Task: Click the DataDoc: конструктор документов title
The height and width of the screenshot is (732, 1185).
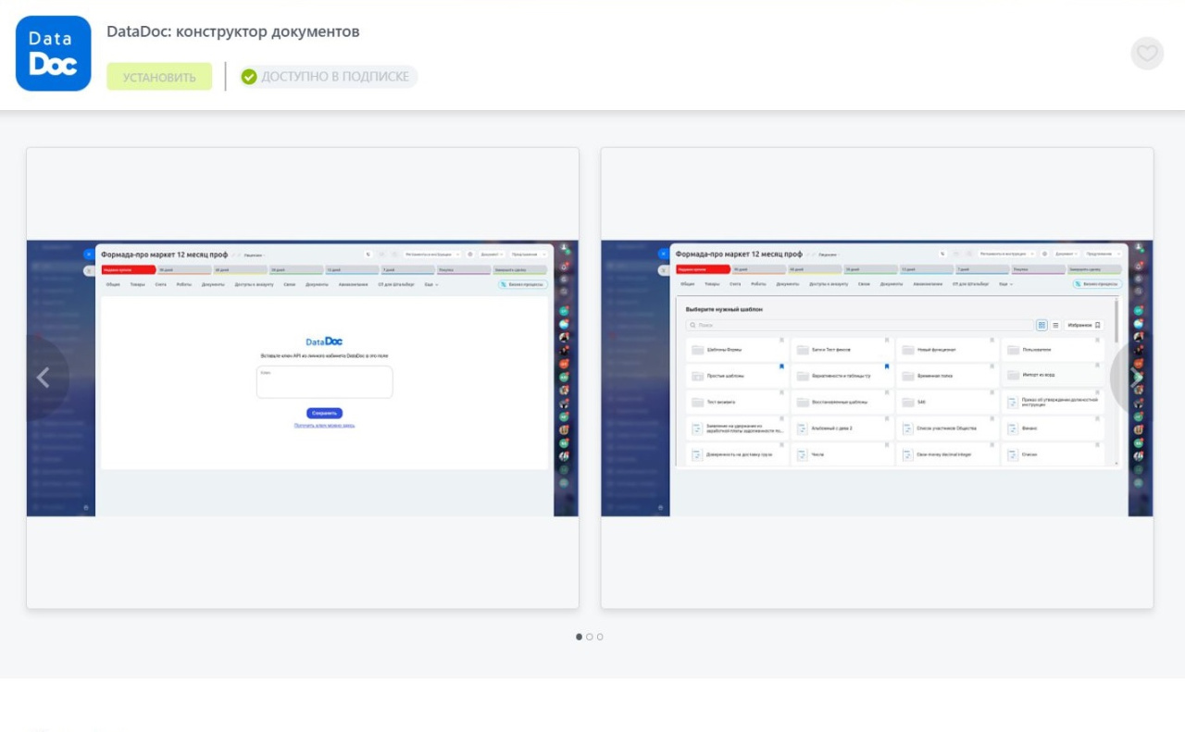Action: [x=233, y=31]
